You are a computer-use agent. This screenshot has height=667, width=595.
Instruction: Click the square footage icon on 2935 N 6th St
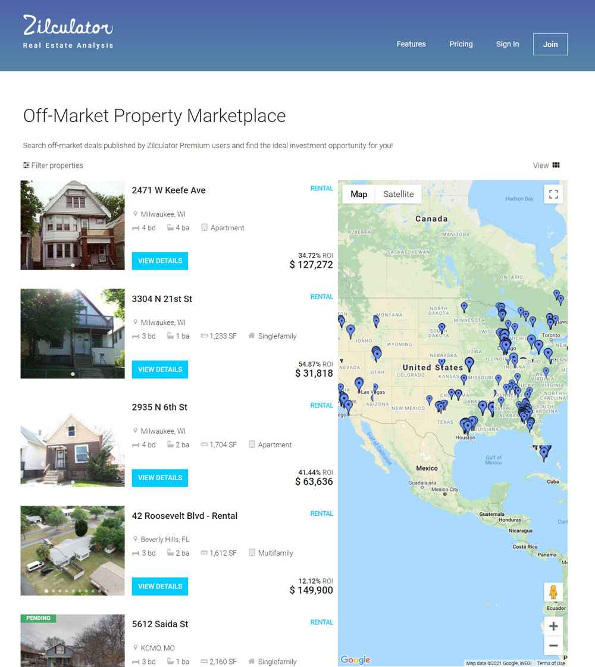[x=202, y=444]
